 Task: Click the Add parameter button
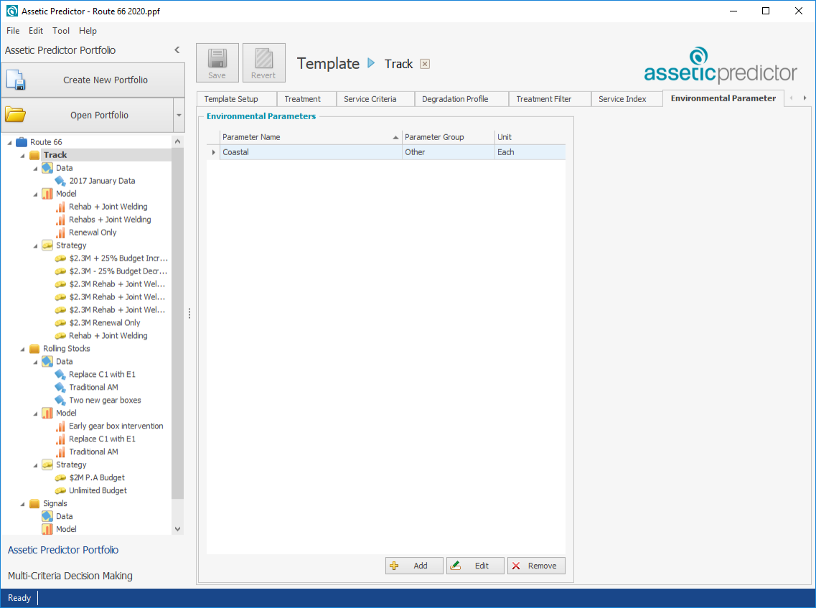coord(413,566)
